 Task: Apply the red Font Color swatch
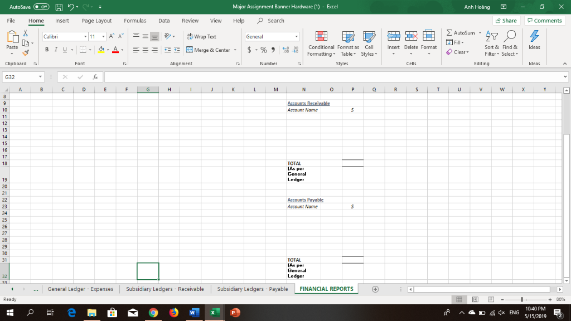click(x=115, y=50)
